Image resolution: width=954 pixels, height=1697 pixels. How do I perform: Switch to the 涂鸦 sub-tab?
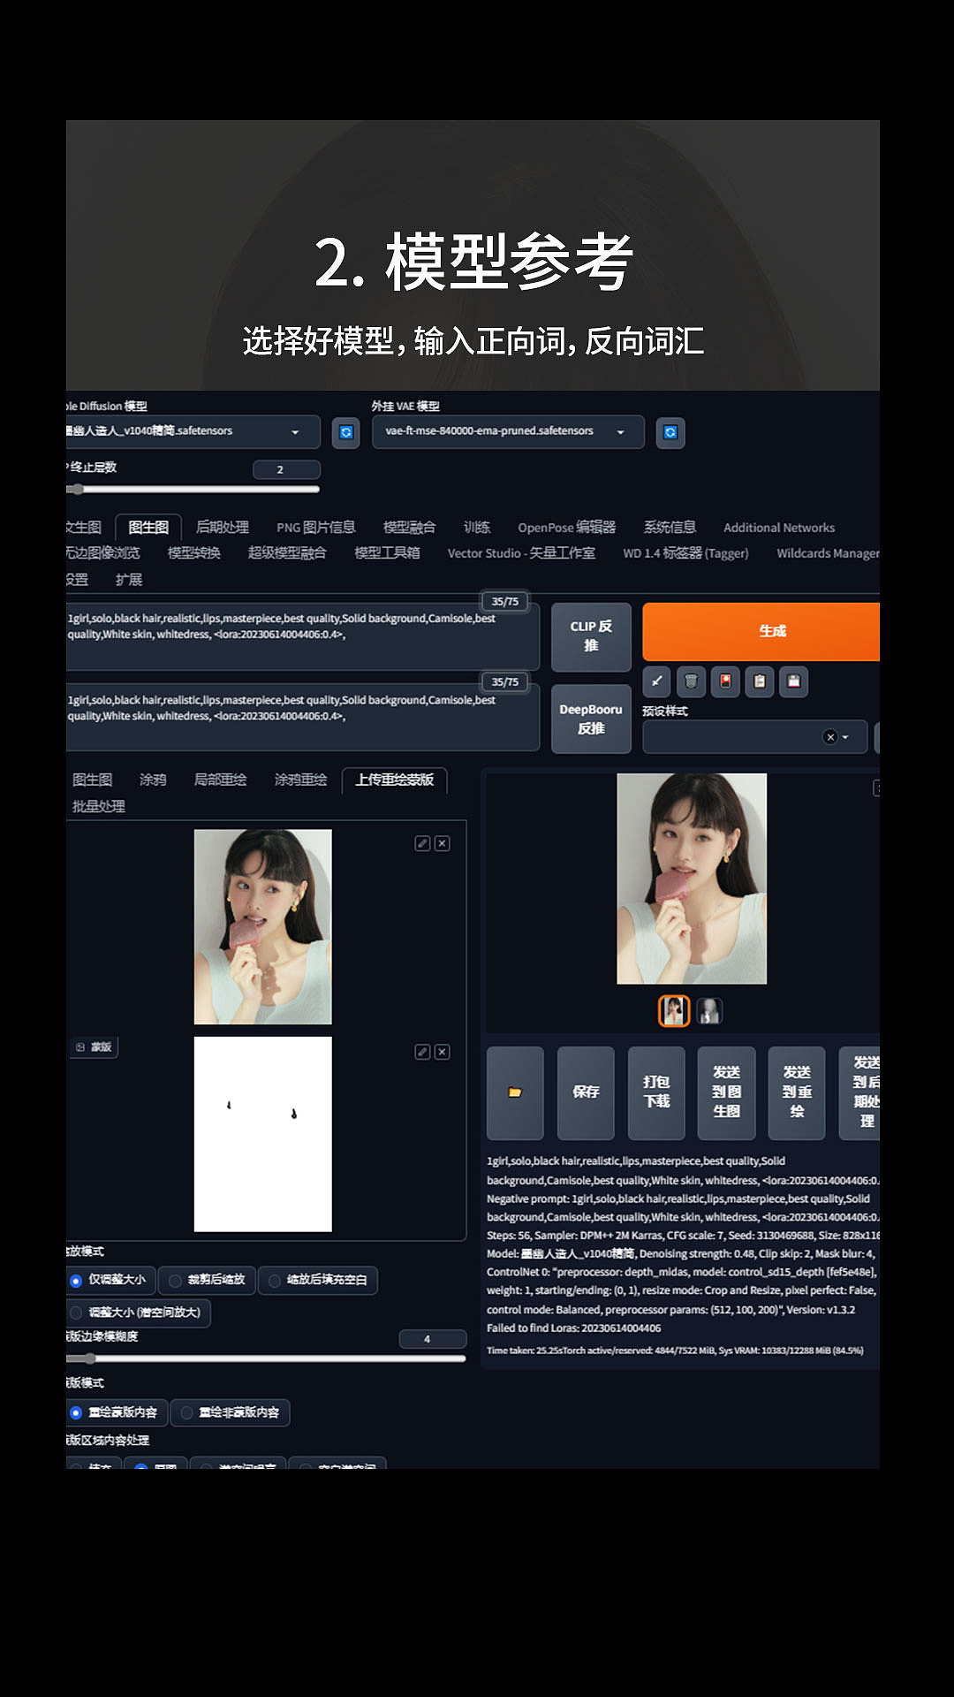point(153,780)
